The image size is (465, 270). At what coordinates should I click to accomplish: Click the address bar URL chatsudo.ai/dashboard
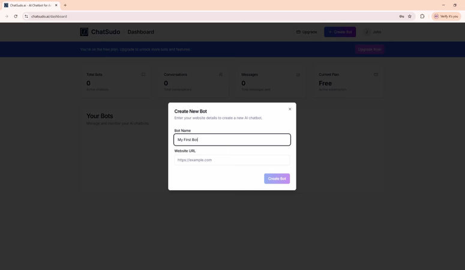pos(49,16)
